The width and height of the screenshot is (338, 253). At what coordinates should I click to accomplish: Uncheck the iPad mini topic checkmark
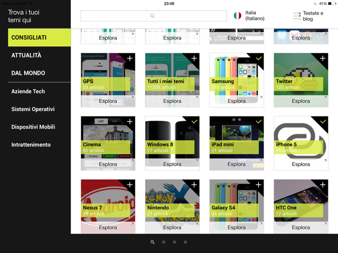coord(258,122)
